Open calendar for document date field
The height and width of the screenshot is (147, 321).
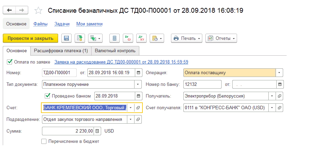click(x=138, y=73)
